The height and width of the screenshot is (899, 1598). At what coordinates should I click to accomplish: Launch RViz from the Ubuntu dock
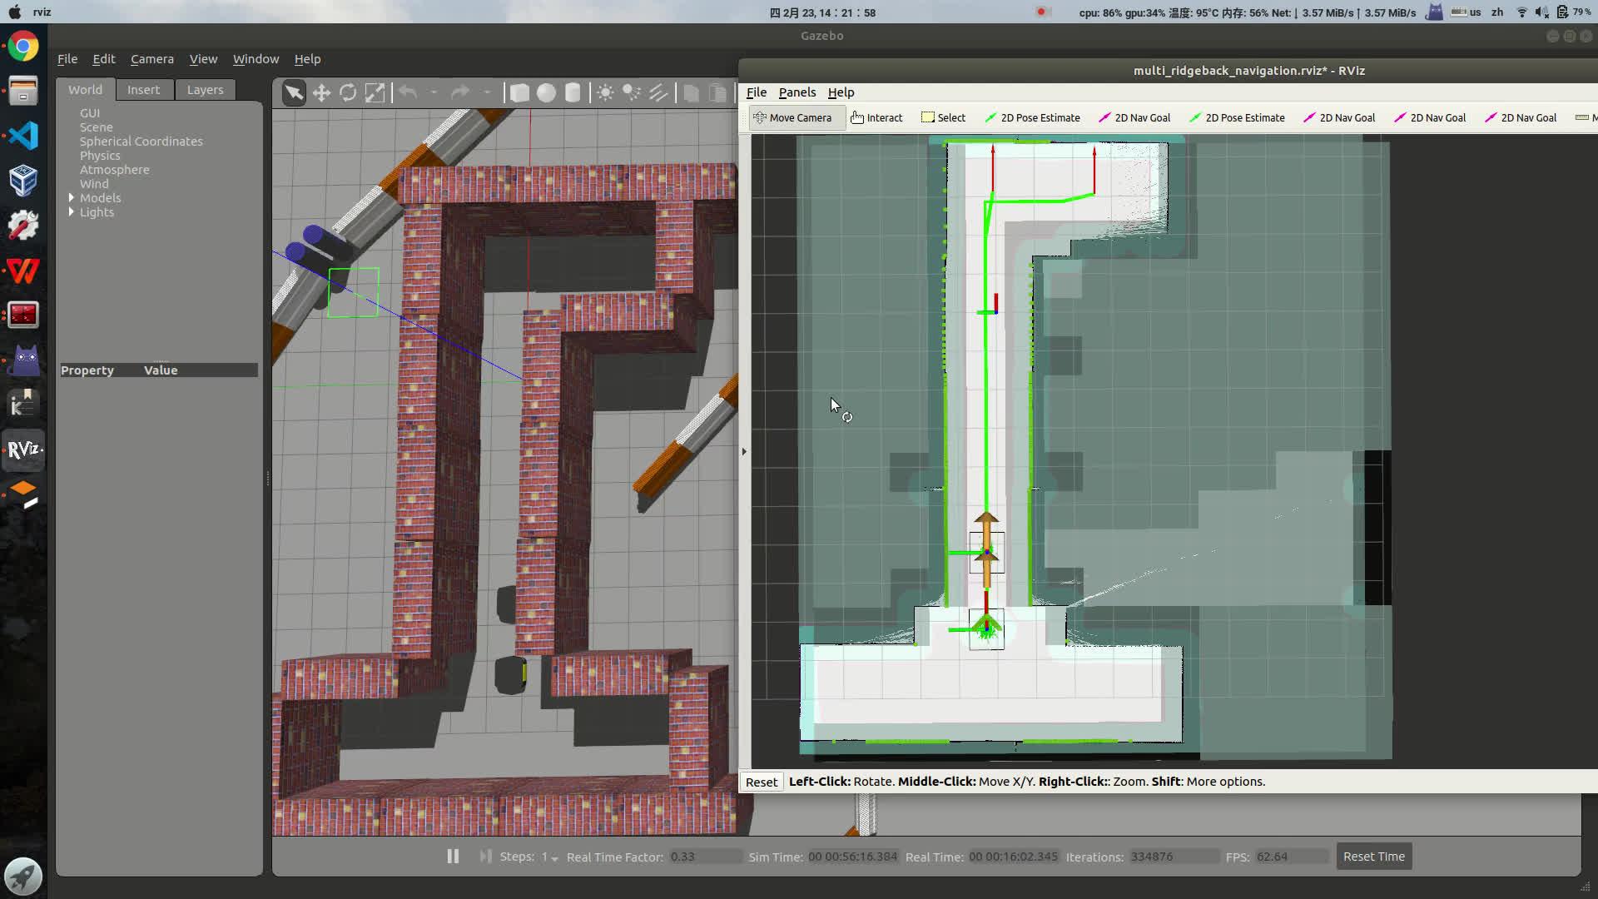tap(22, 450)
